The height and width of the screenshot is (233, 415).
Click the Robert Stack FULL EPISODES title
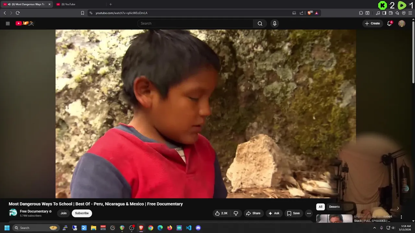coord(373,218)
